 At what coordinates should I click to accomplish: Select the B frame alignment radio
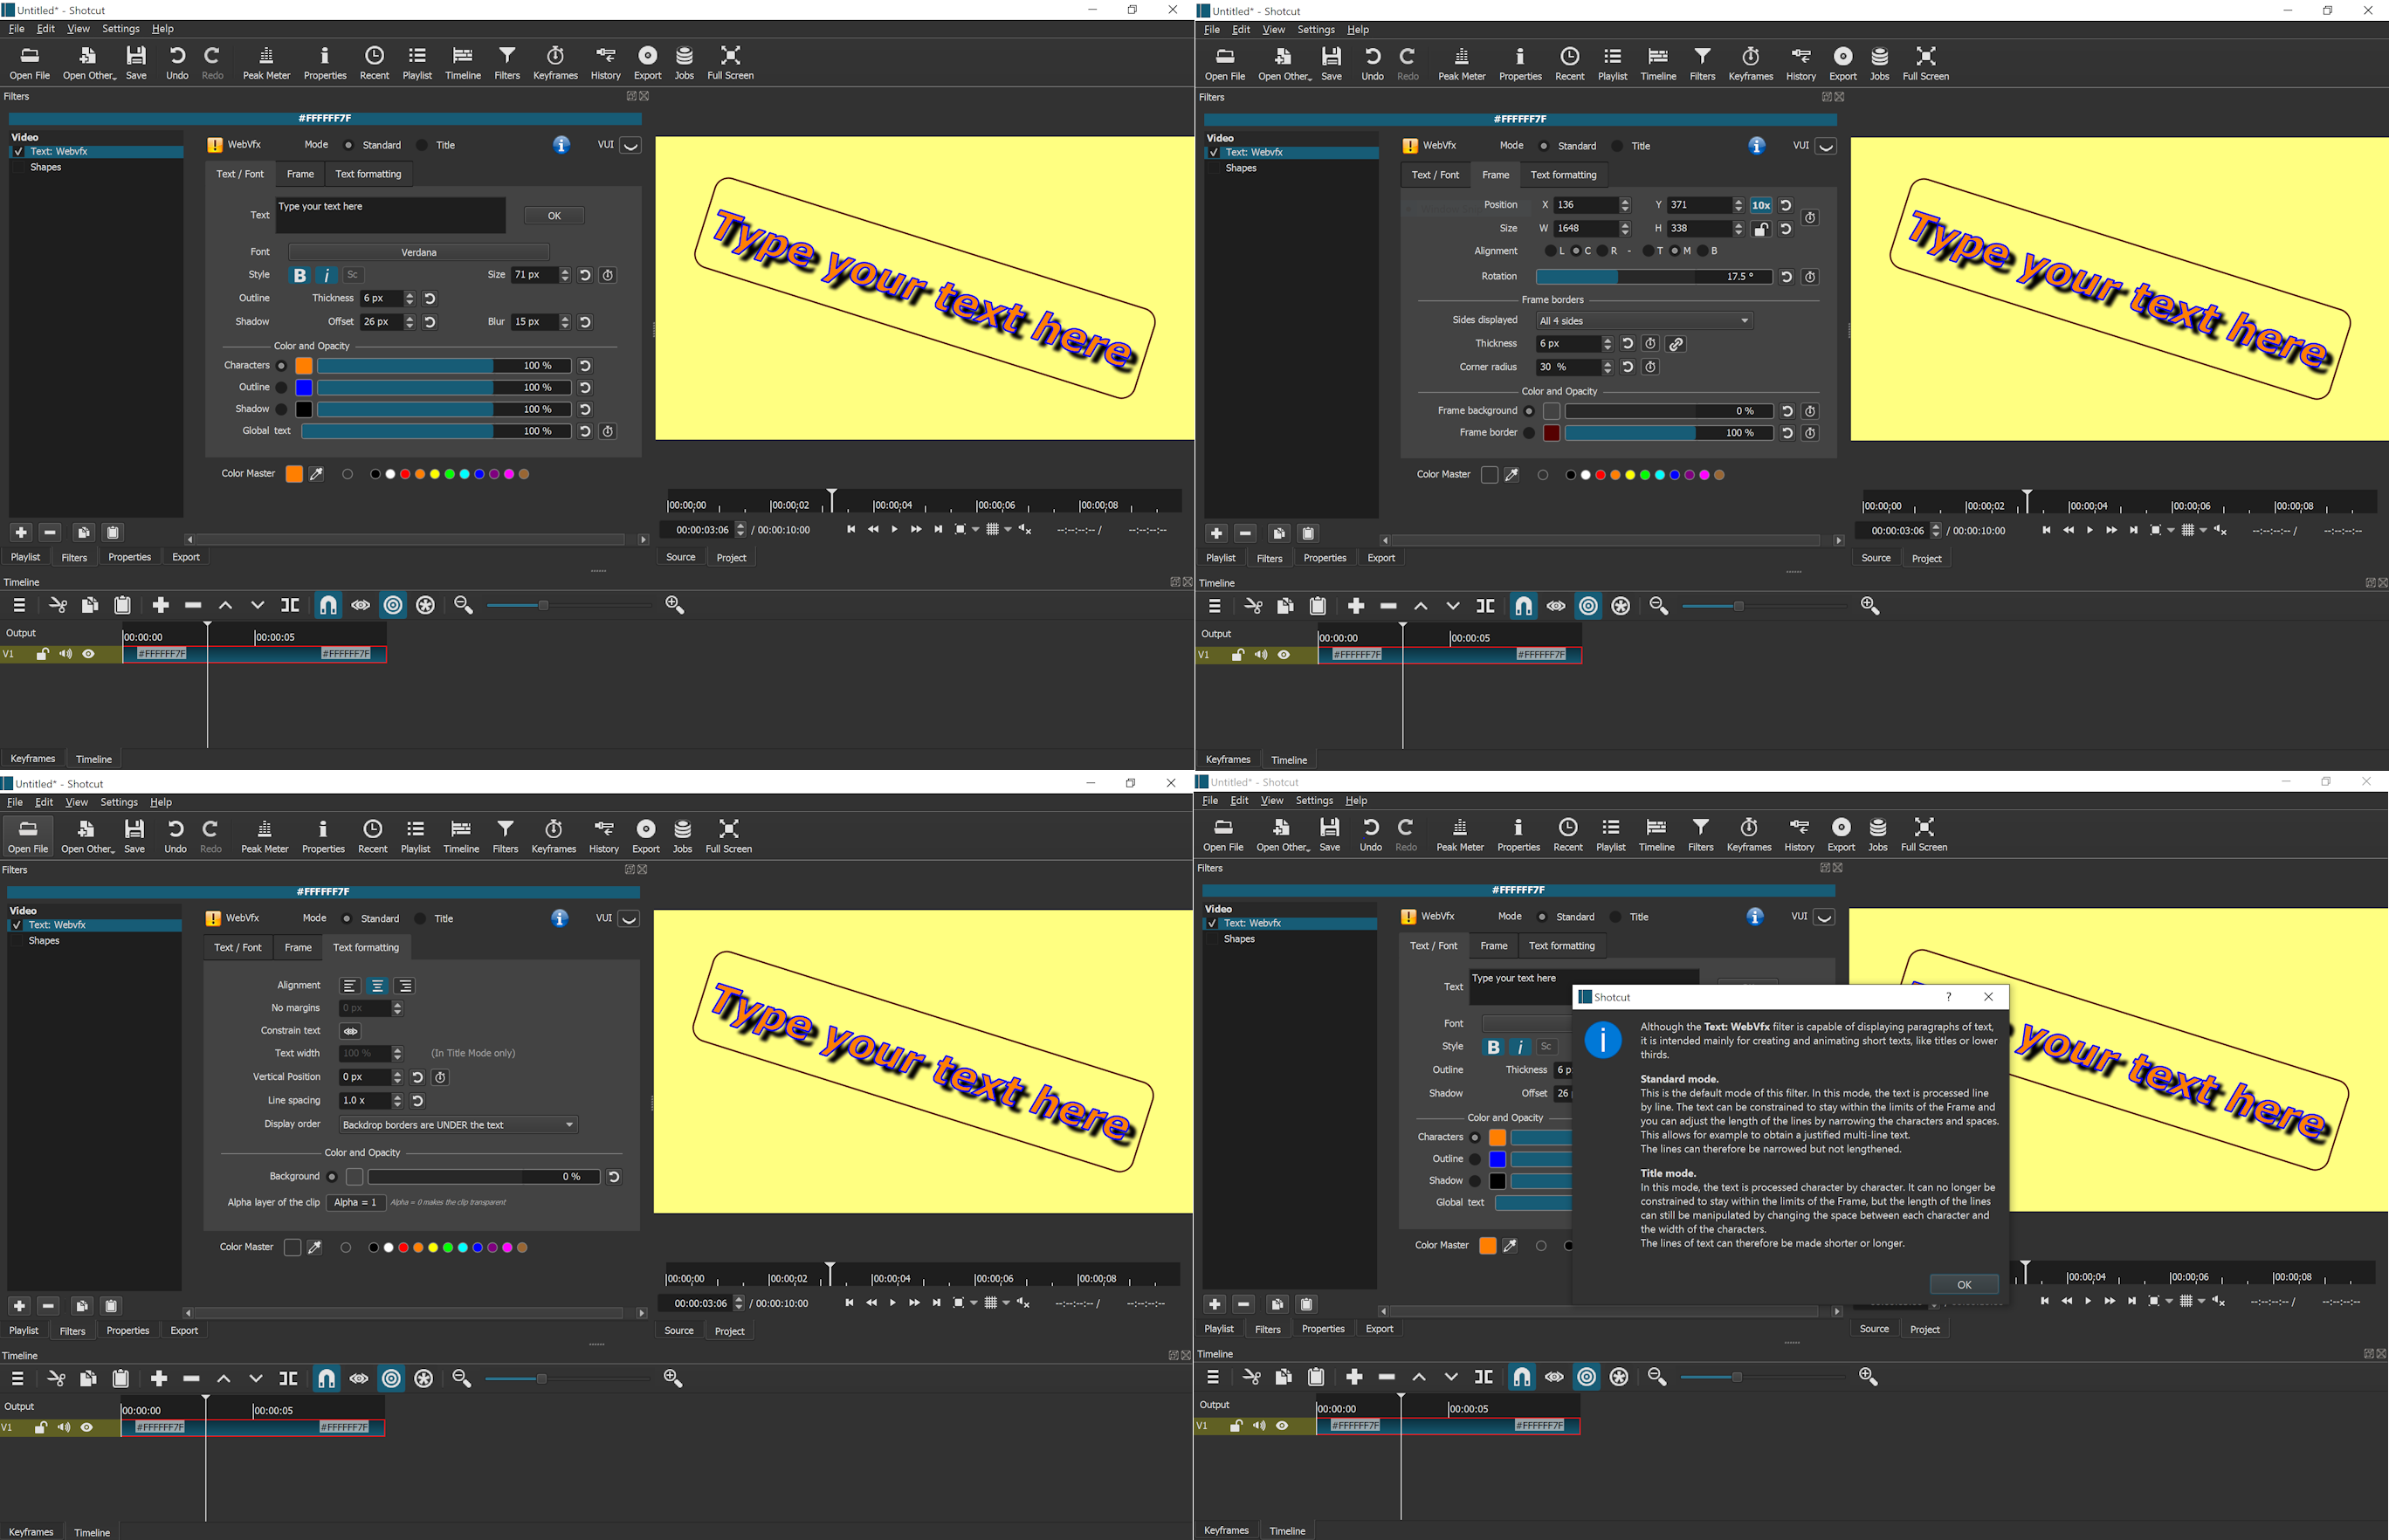[x=1703, y=251]
